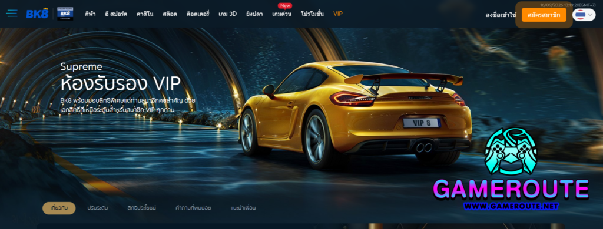Screen dimensions: 603x229
Task: Open the กีฬา sports menu
Action: pyautogui.click(x=90, y=14)
